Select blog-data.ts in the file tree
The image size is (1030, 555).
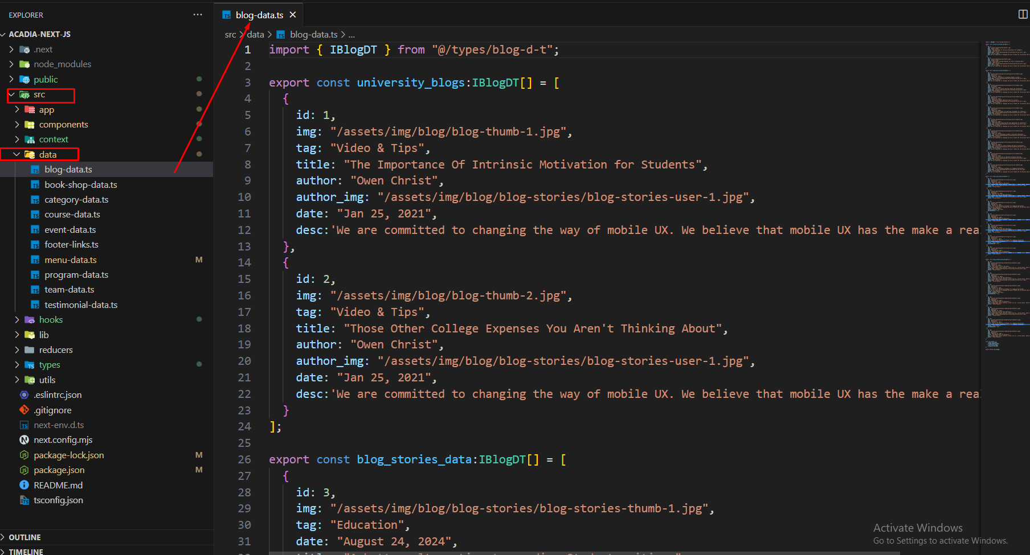click(68, 170)
